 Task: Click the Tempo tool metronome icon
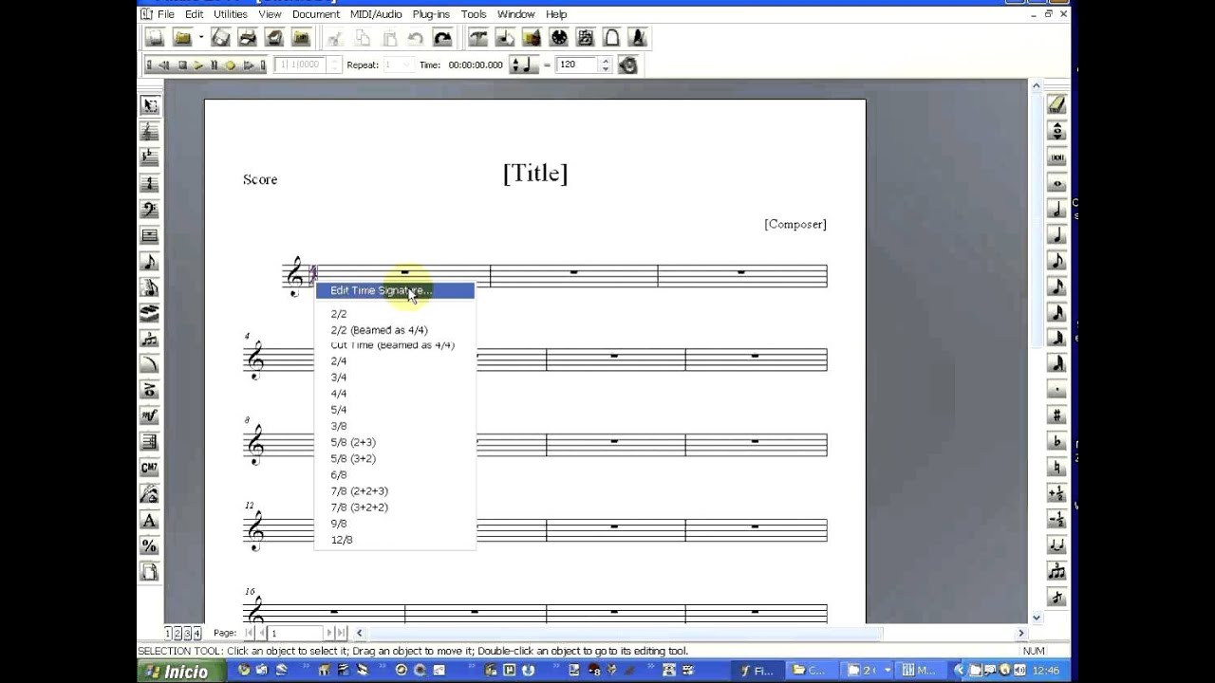click(x=638, y=38)
